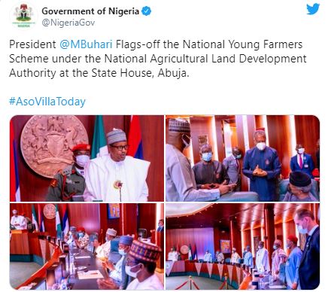Open the @MBuhari mention
The width and height of the screenshot is (328, 292).
pos(86,44)
